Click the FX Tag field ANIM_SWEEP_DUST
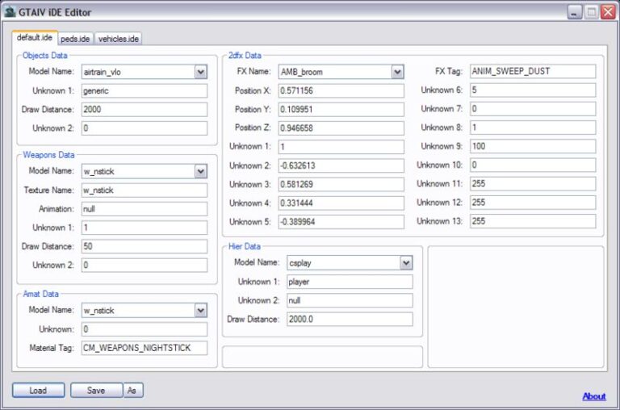 (532, 71)
